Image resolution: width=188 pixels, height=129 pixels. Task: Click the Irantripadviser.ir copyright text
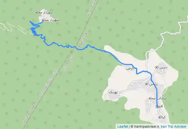[145, 126]
